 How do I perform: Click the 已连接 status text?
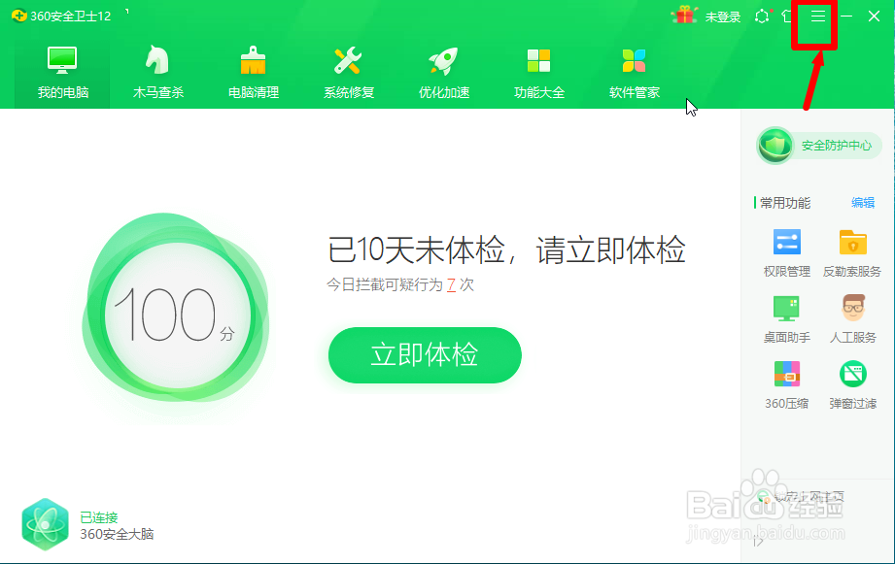coord(99,517)
